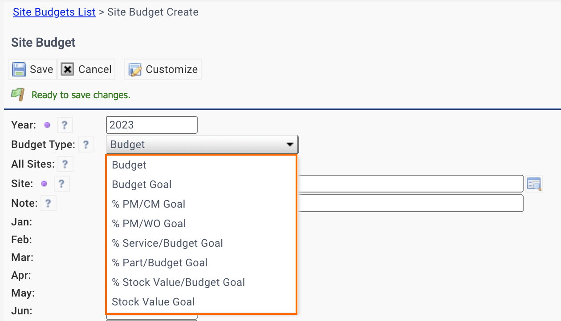Click the Save floppy disk icon

pos(19,69)
